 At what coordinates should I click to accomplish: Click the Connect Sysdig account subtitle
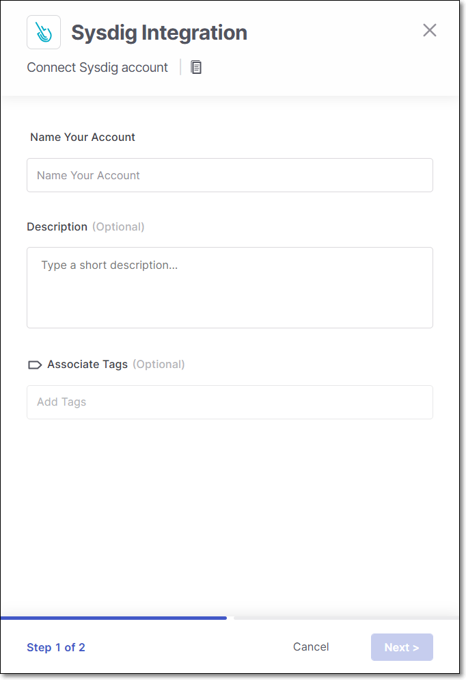click(x=98, y=68)
